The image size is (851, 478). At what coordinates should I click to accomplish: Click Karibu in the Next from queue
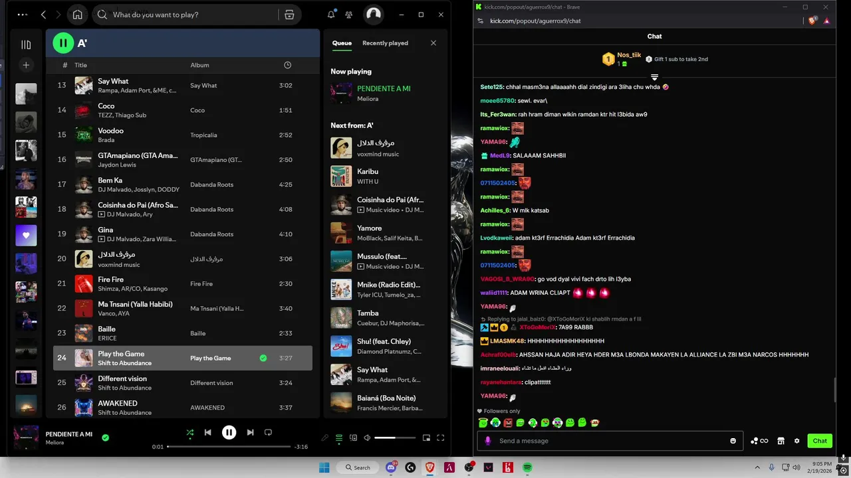click(x=368, y=171)
